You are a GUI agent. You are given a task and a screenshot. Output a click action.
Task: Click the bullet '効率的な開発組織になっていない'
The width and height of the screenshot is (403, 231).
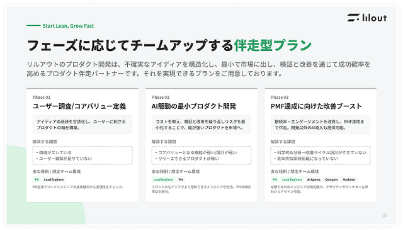[x=306, y=159]
